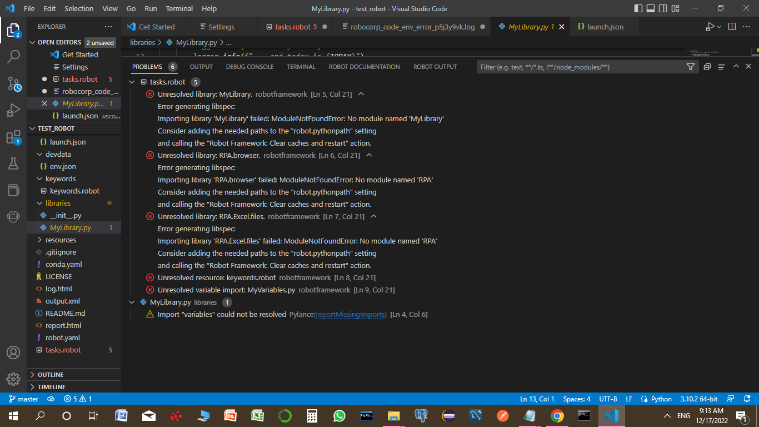Click publish to cloud status icon
Screen dimensions: 759x427
[51, 399]
